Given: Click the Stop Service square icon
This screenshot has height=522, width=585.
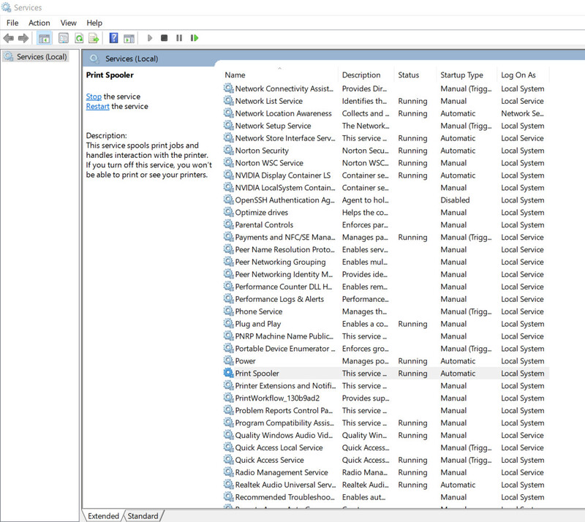Looking at the screenshot, I should pos(164,38).
